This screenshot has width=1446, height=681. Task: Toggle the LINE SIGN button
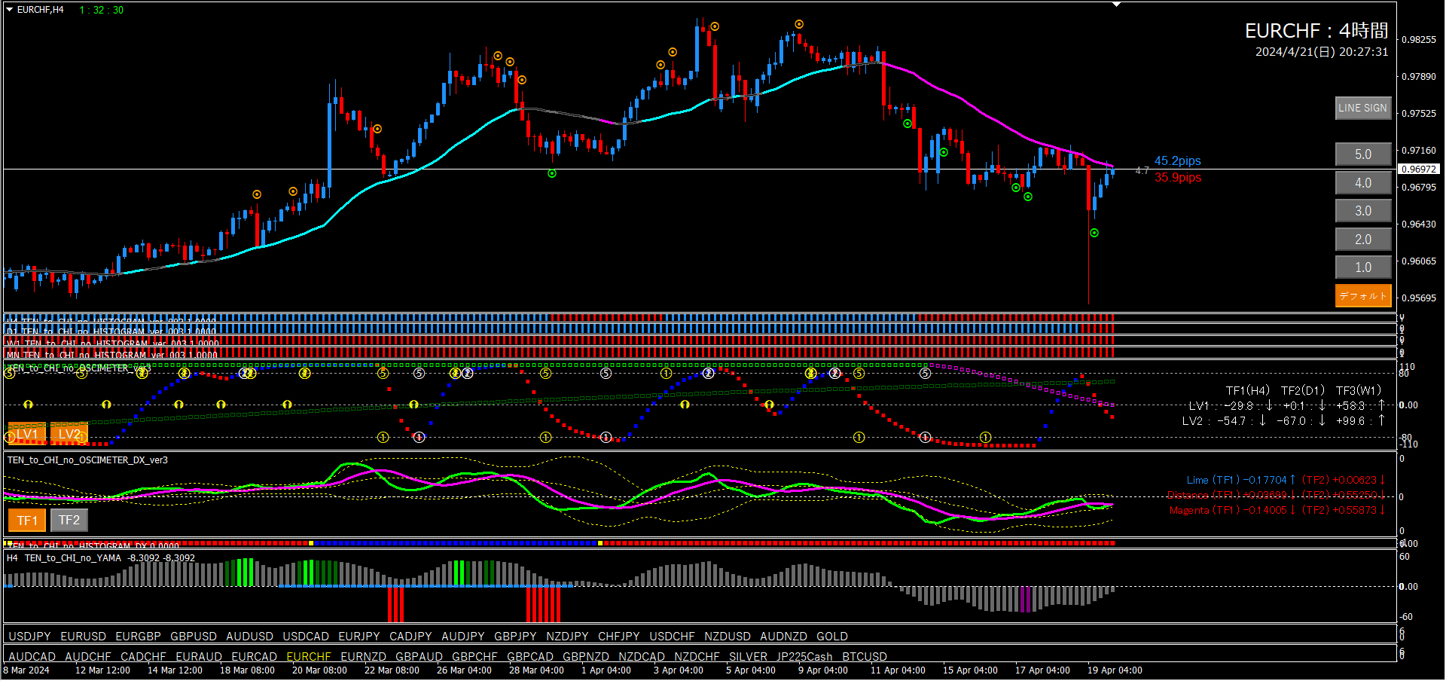pyautogui.click(x=1362, y=108)
